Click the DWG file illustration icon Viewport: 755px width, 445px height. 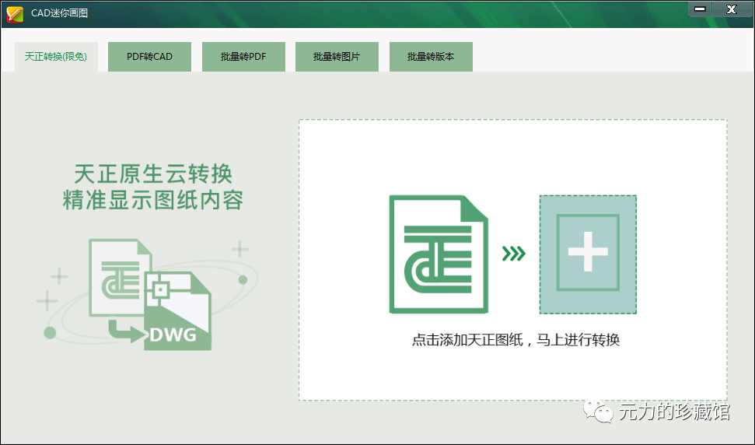[178, 310]
